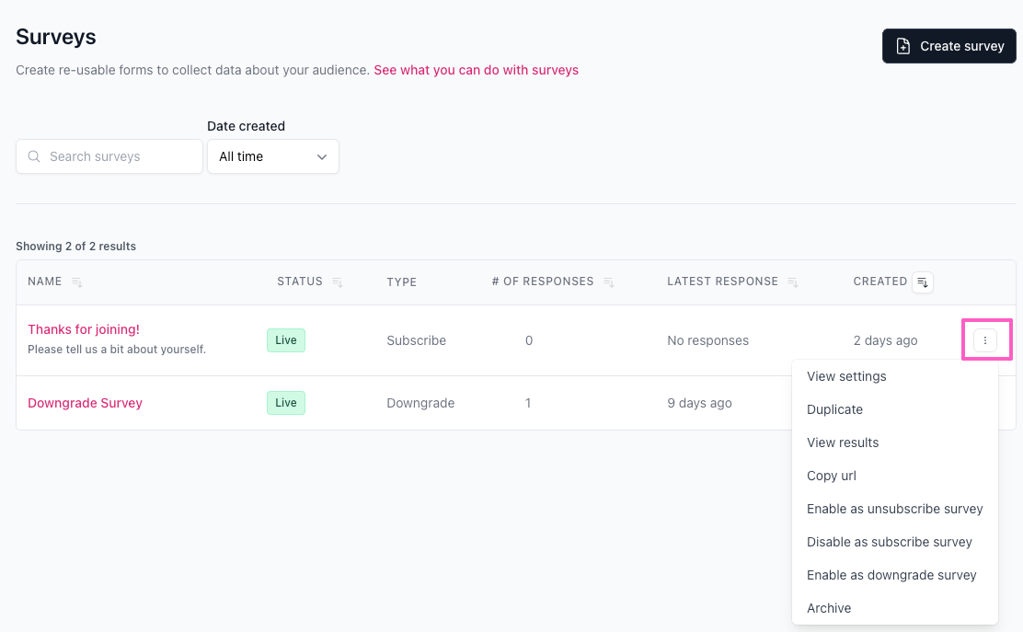1023x632 pixels.
Task: Select Copy url menu option
Action: (832, 476)
